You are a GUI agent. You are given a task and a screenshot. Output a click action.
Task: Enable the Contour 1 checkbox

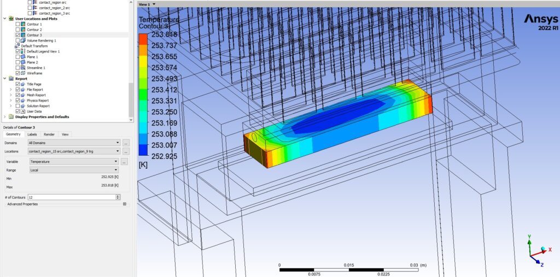17,24
